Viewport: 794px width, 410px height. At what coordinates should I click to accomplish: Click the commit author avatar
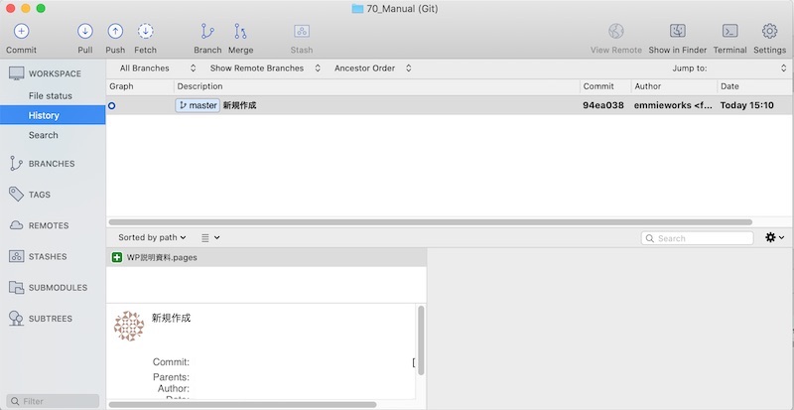[x=129, y=326]
